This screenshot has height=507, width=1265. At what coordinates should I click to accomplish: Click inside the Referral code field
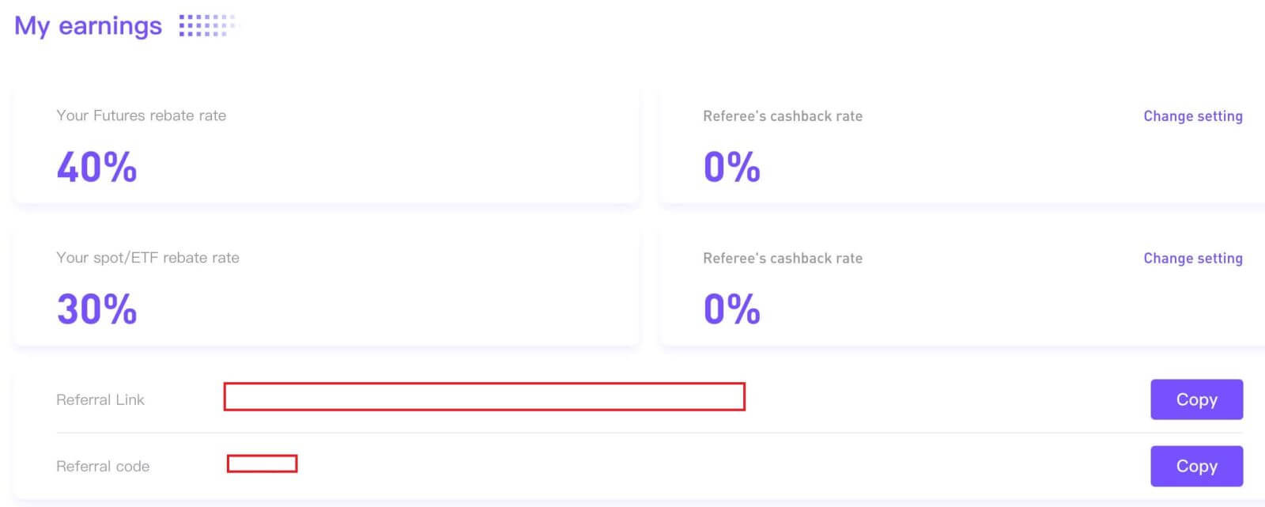click(x=262, y=463)
